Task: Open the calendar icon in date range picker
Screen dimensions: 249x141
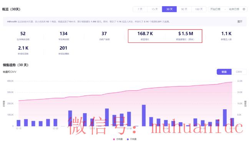Action: (x=244, y=9)
